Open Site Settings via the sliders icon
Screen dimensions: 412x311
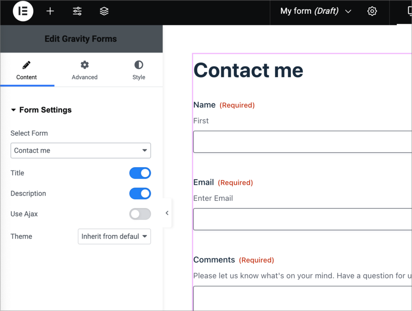(77, 11)
